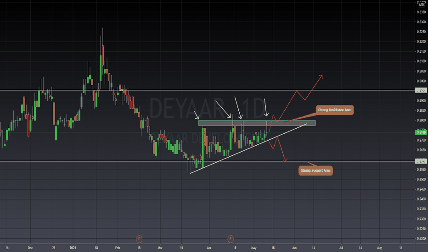Click the 0.2650 price scale label

(x=421, y=150)
